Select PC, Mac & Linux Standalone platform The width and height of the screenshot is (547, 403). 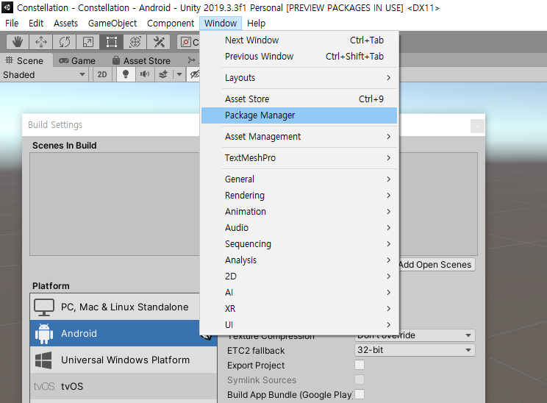point(115,307)
